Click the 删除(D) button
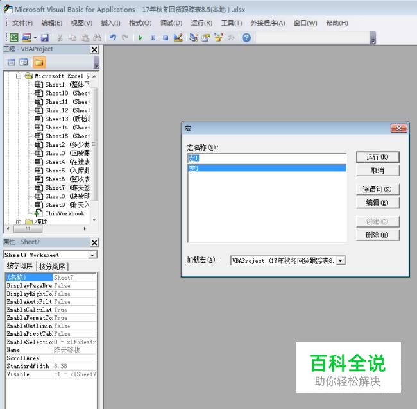The width and height of the screenshot is (417, 409). [x=377, y=235]
